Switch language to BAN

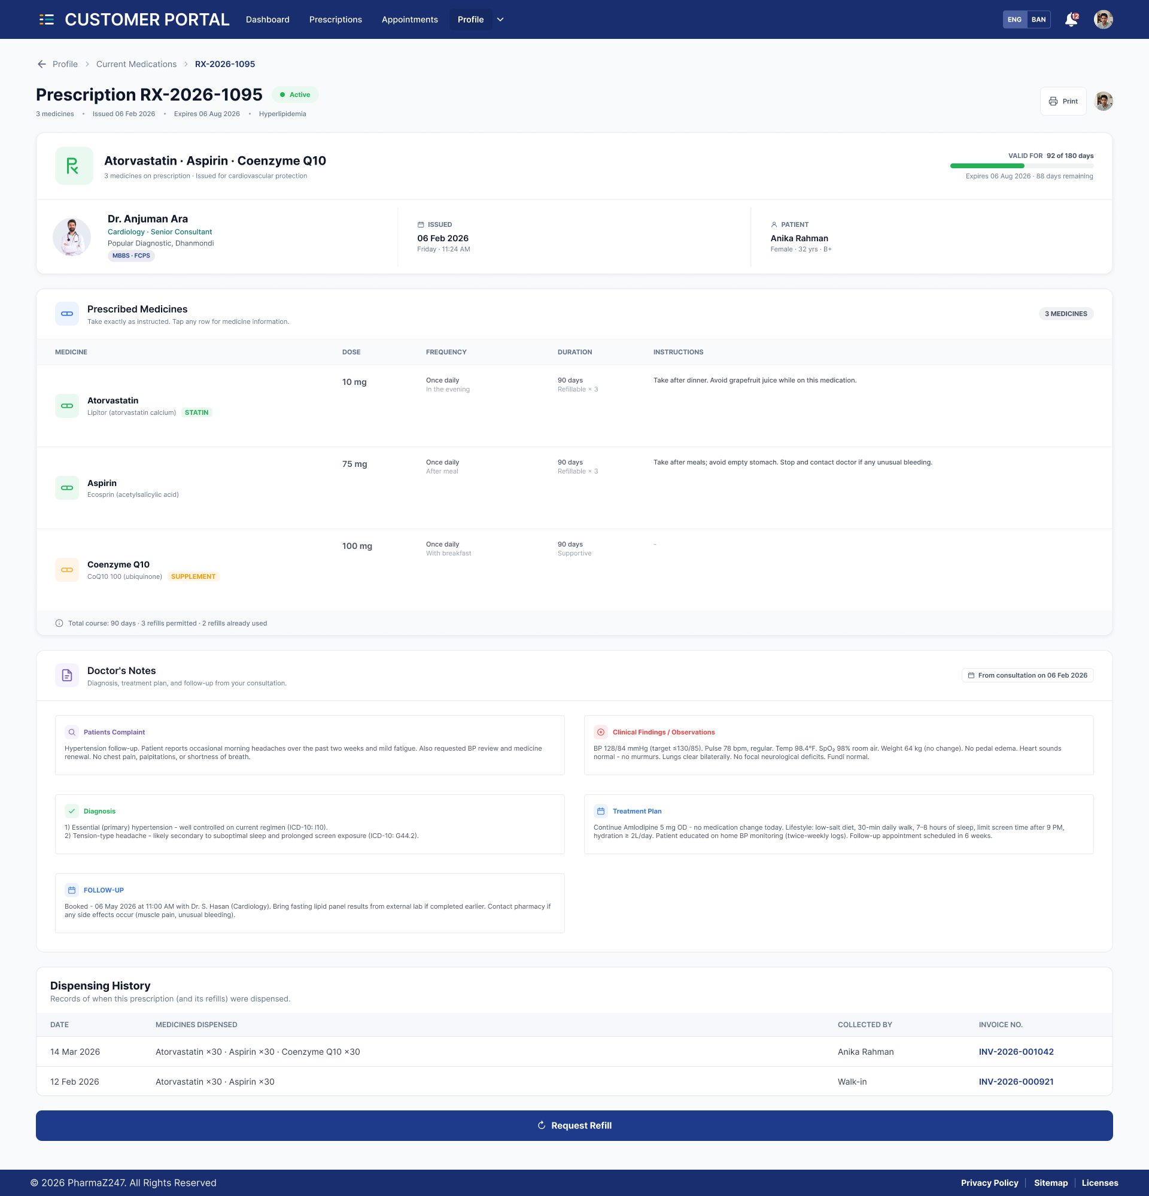click(x=1038, y=20)
